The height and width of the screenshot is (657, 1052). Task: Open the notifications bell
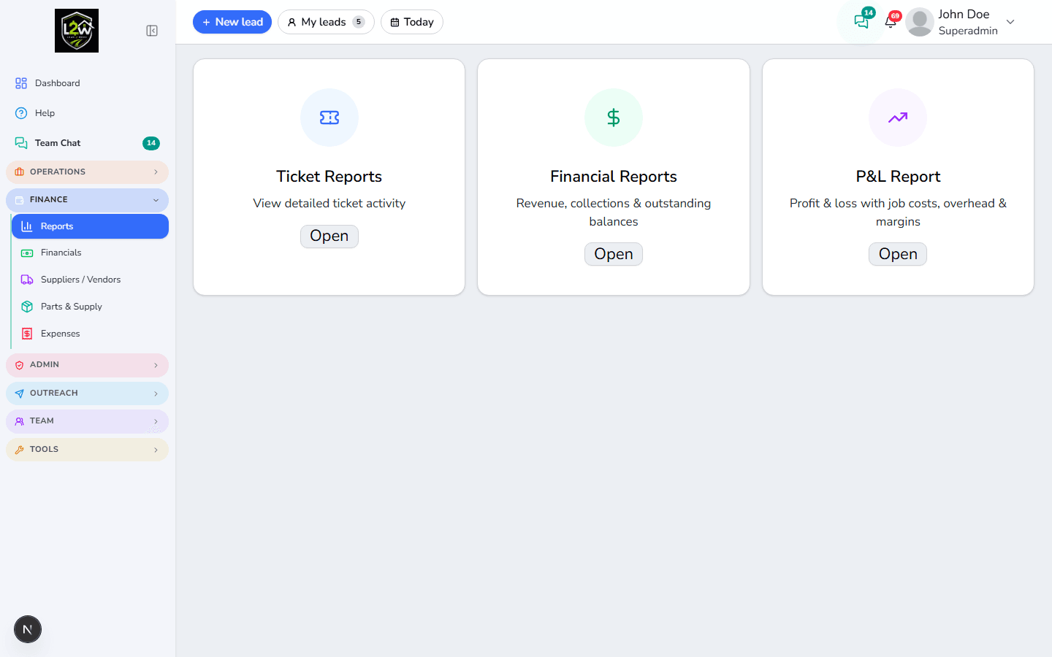pos(891,22)
